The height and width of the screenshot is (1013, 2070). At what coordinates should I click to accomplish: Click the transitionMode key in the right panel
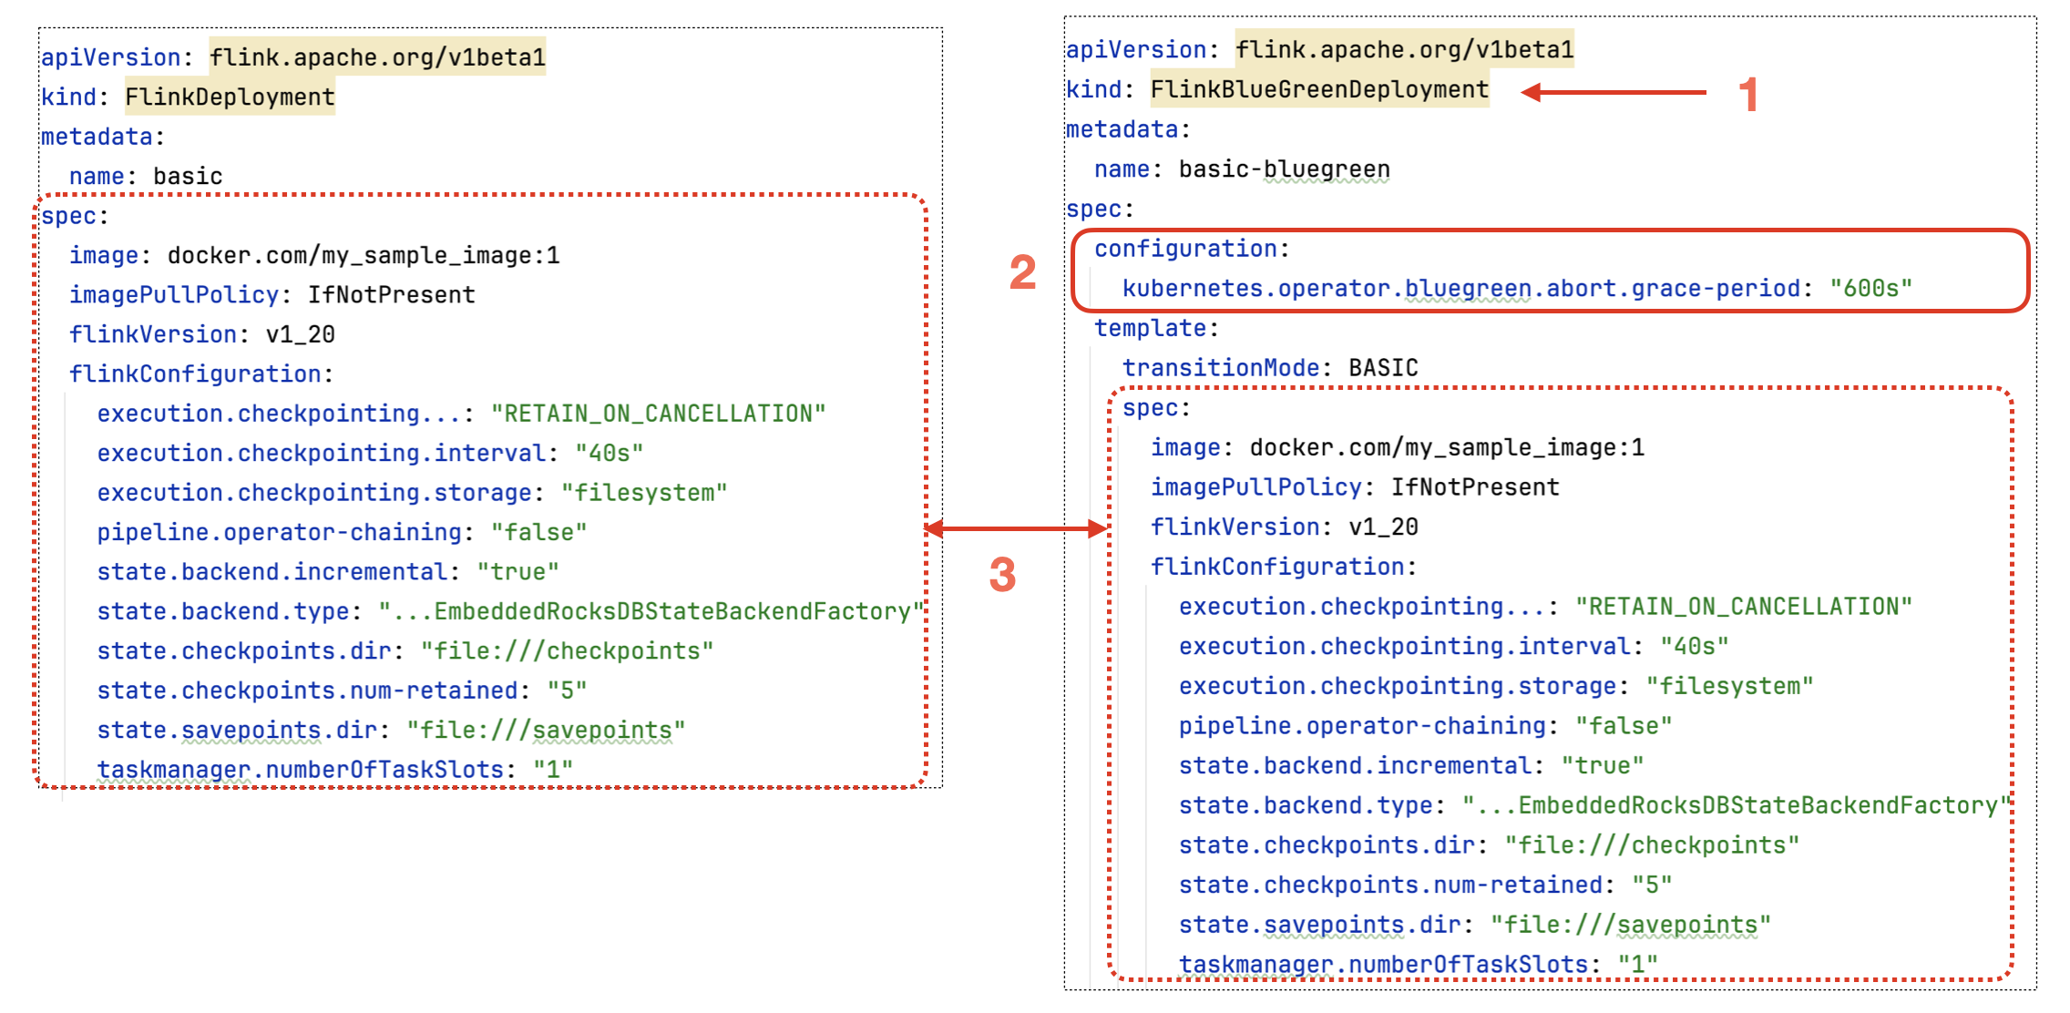pos(1220,368)
